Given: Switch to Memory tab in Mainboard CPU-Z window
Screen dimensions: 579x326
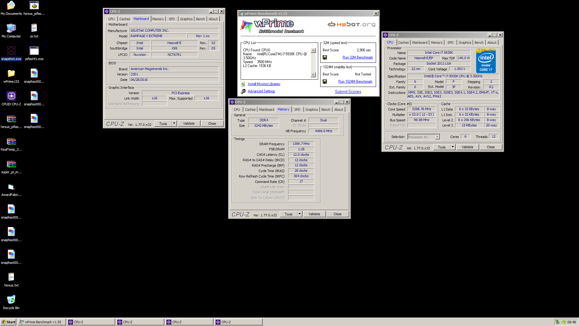Looking at the screenshot, I should click(x=158, y=19).
